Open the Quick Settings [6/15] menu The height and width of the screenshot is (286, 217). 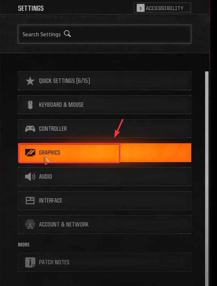coord(105,81)
